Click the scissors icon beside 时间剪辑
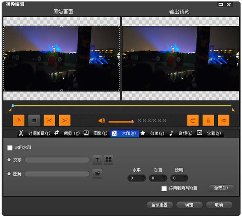Screen dimensions: 242x217 coord(21,133)
